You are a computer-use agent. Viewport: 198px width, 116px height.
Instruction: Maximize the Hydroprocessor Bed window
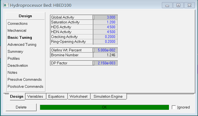pos(178,5)
